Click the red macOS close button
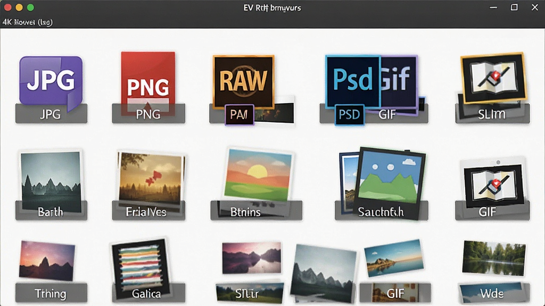This screenshot has height=306, width=545. click(7, 7)
